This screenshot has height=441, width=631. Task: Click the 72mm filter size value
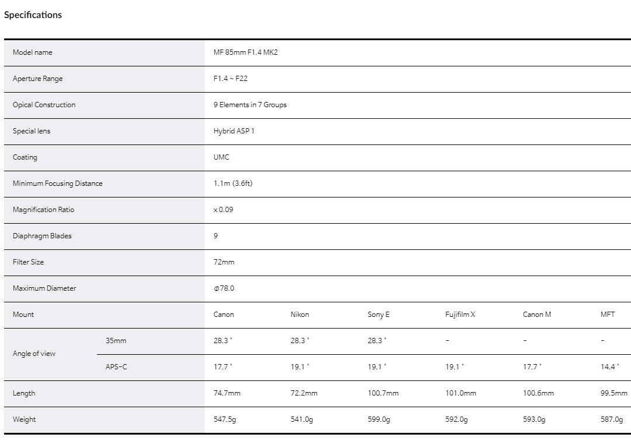click(x=224, y=262)
